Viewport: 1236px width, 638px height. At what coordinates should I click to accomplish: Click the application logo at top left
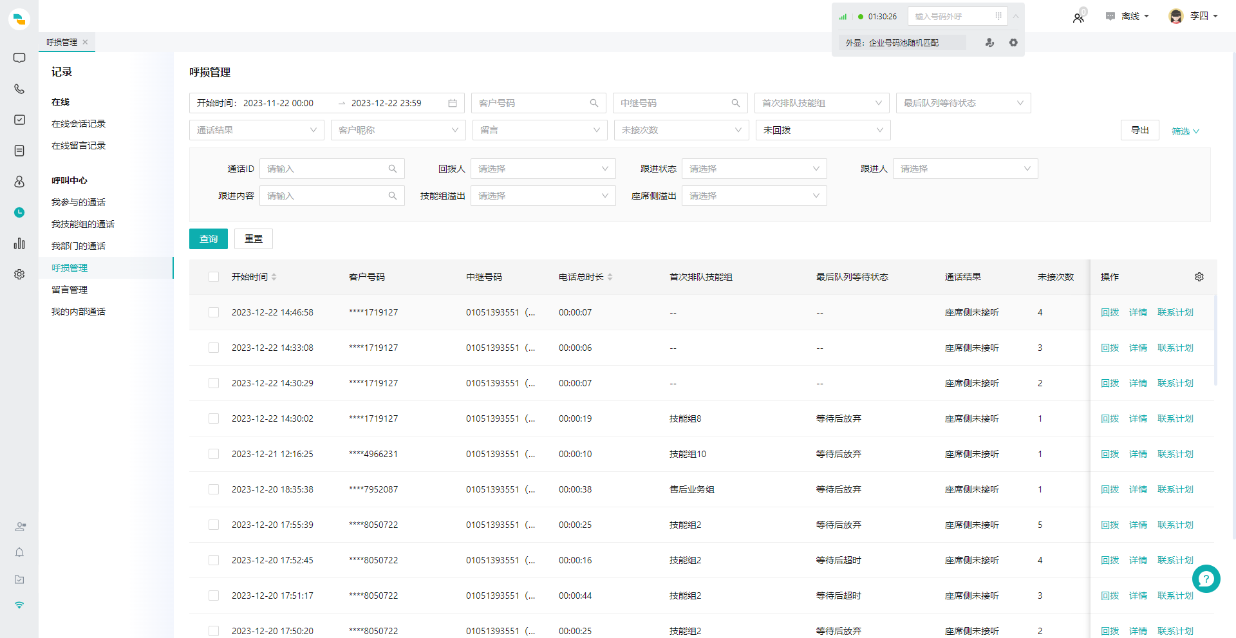[19, 19]
